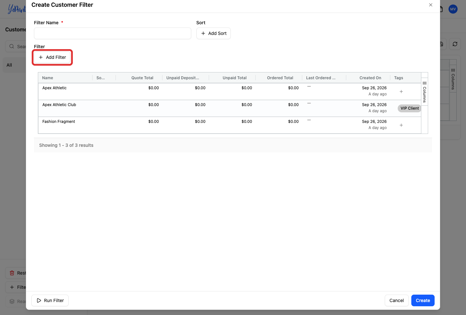The image size is (466, 315).
Task: Click the blue Create button
Action: 423,300
